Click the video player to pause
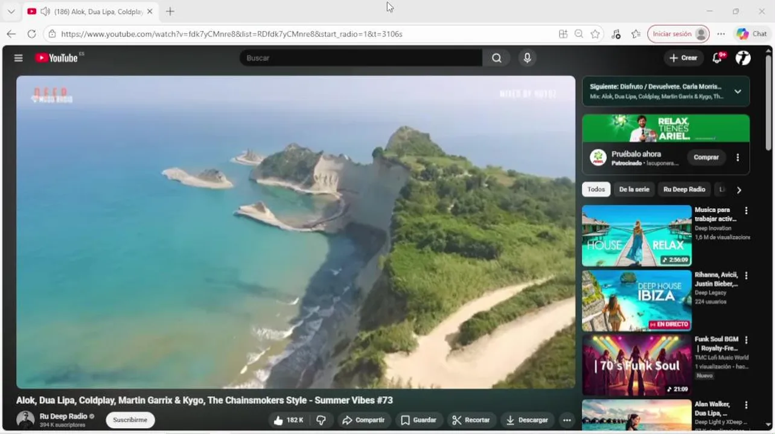This screenshot has width=775, height=434. click(x=296, y=232)
